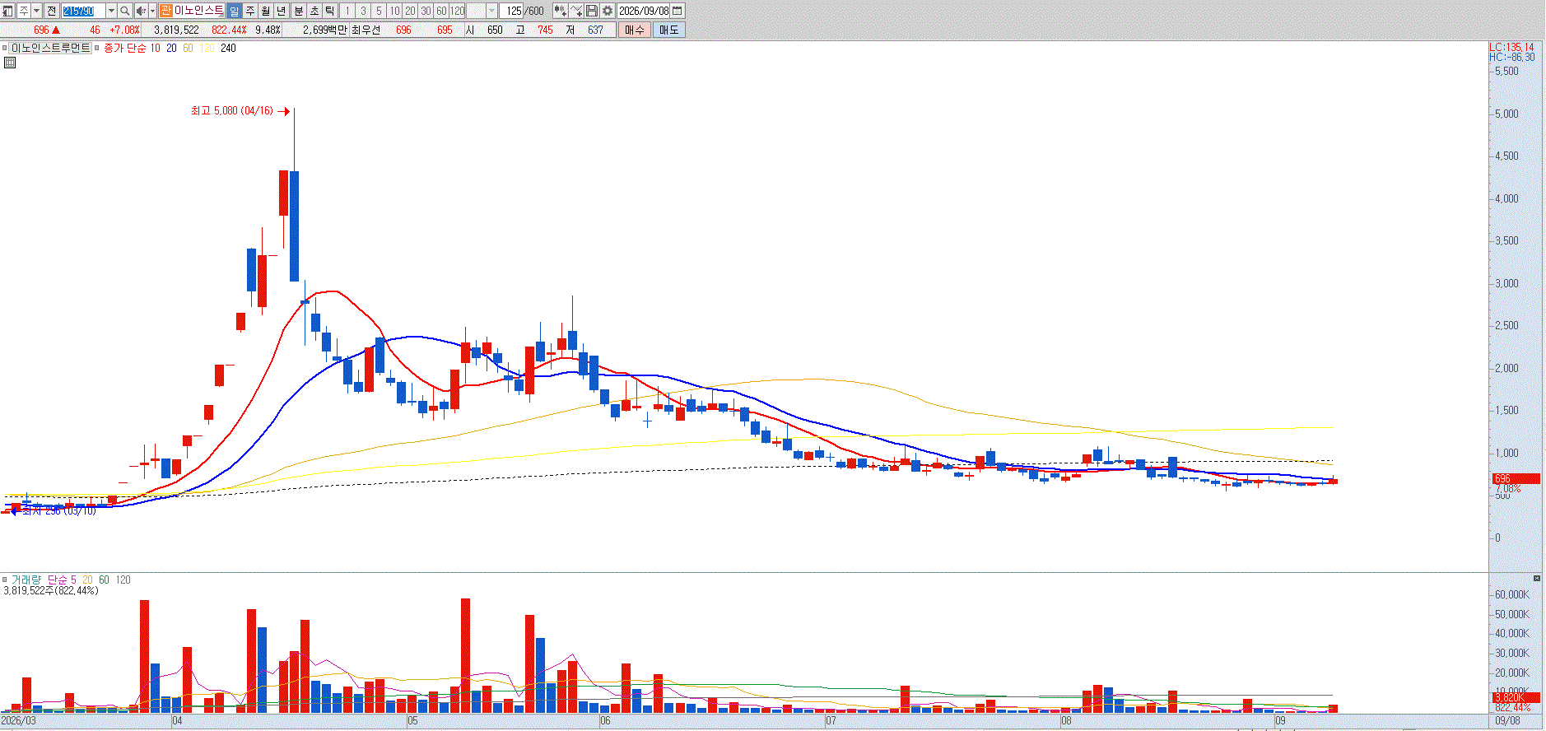Select daily (일) chart period
The height and width of the screenshot is (731, 1546).
(235, 11)
